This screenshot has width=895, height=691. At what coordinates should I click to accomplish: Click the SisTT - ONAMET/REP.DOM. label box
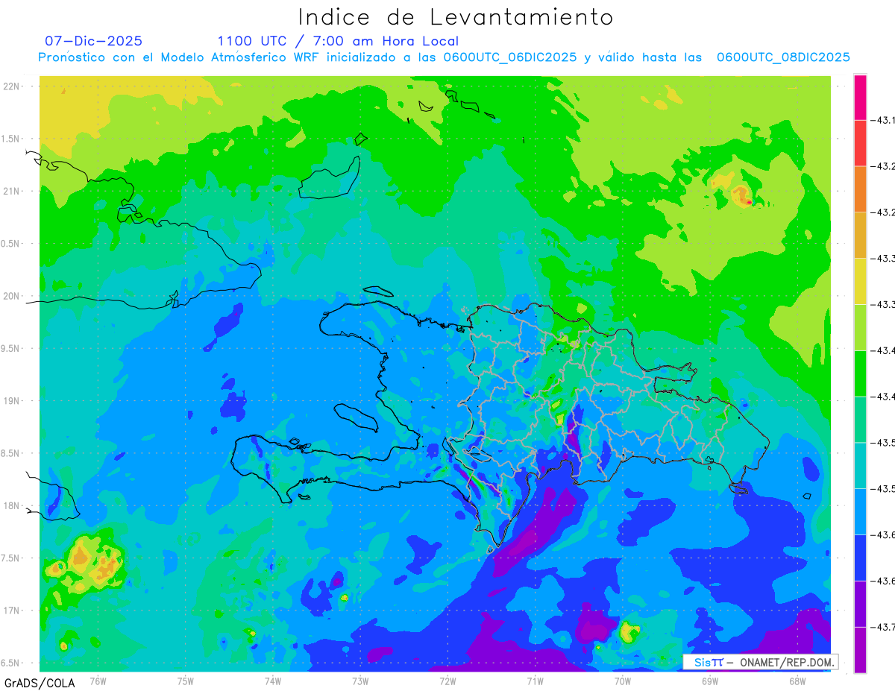point(760,662)
